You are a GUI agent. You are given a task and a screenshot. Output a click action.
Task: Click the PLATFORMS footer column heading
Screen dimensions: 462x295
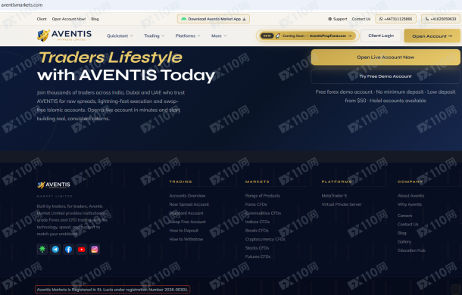point(336,182)
